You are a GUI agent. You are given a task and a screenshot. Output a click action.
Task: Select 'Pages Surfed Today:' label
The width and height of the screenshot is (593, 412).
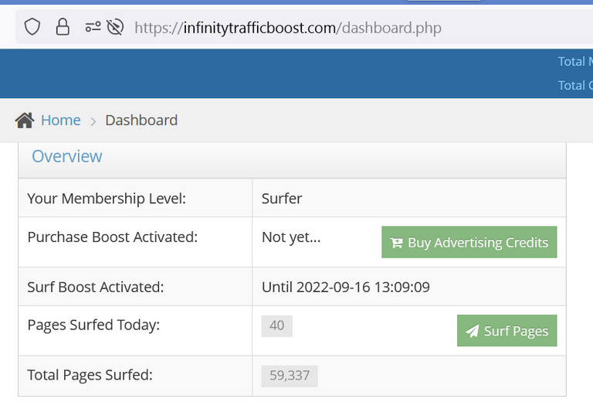(x=93, y=325)
